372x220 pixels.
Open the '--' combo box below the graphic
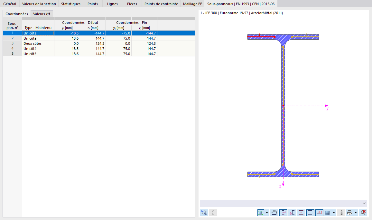point(284,204)
